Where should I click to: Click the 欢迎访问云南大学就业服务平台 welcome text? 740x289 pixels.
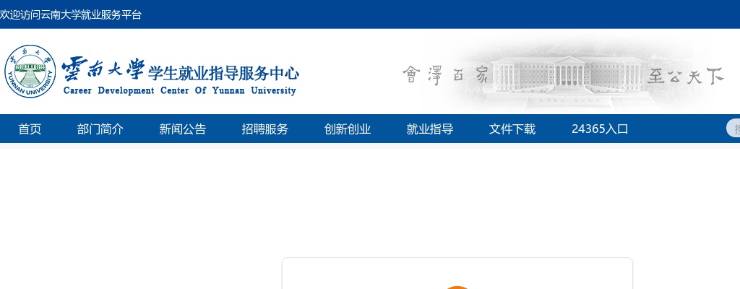[71, 14]
